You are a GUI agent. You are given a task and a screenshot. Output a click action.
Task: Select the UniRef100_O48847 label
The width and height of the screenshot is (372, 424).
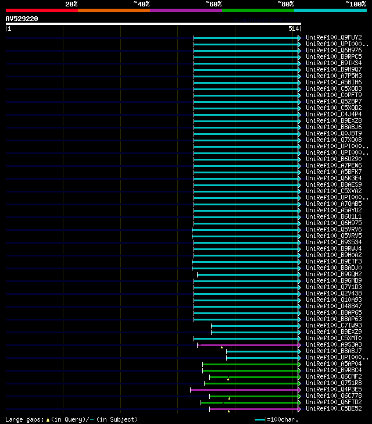[334, 306]
